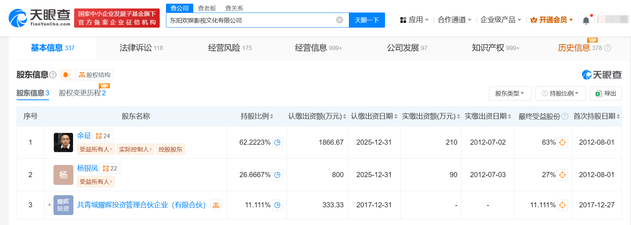View beneficial ownership path for 11.111%
631x225 pixels.
[x=562, y=205]
